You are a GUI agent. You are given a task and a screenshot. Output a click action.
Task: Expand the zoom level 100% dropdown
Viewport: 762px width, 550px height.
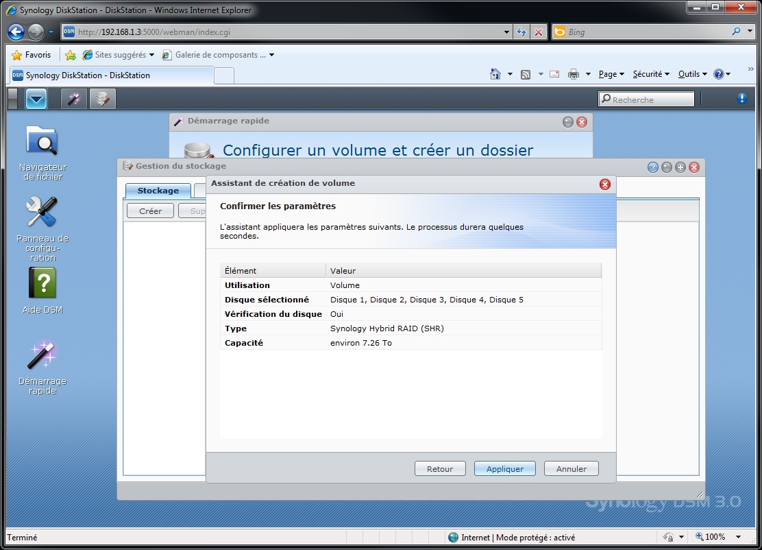tap(738, 537)
